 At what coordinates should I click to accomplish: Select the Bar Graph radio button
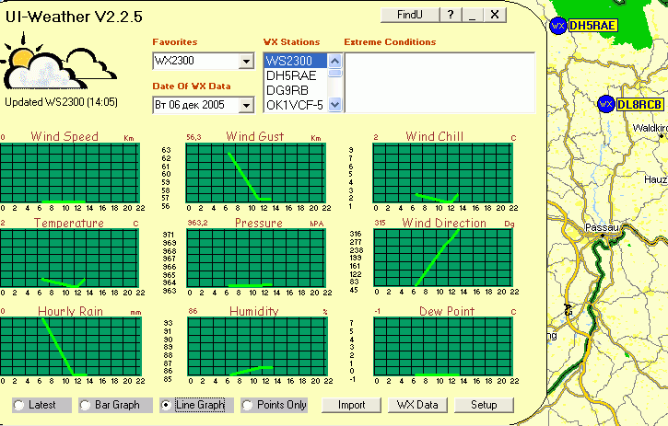point(86,405)
